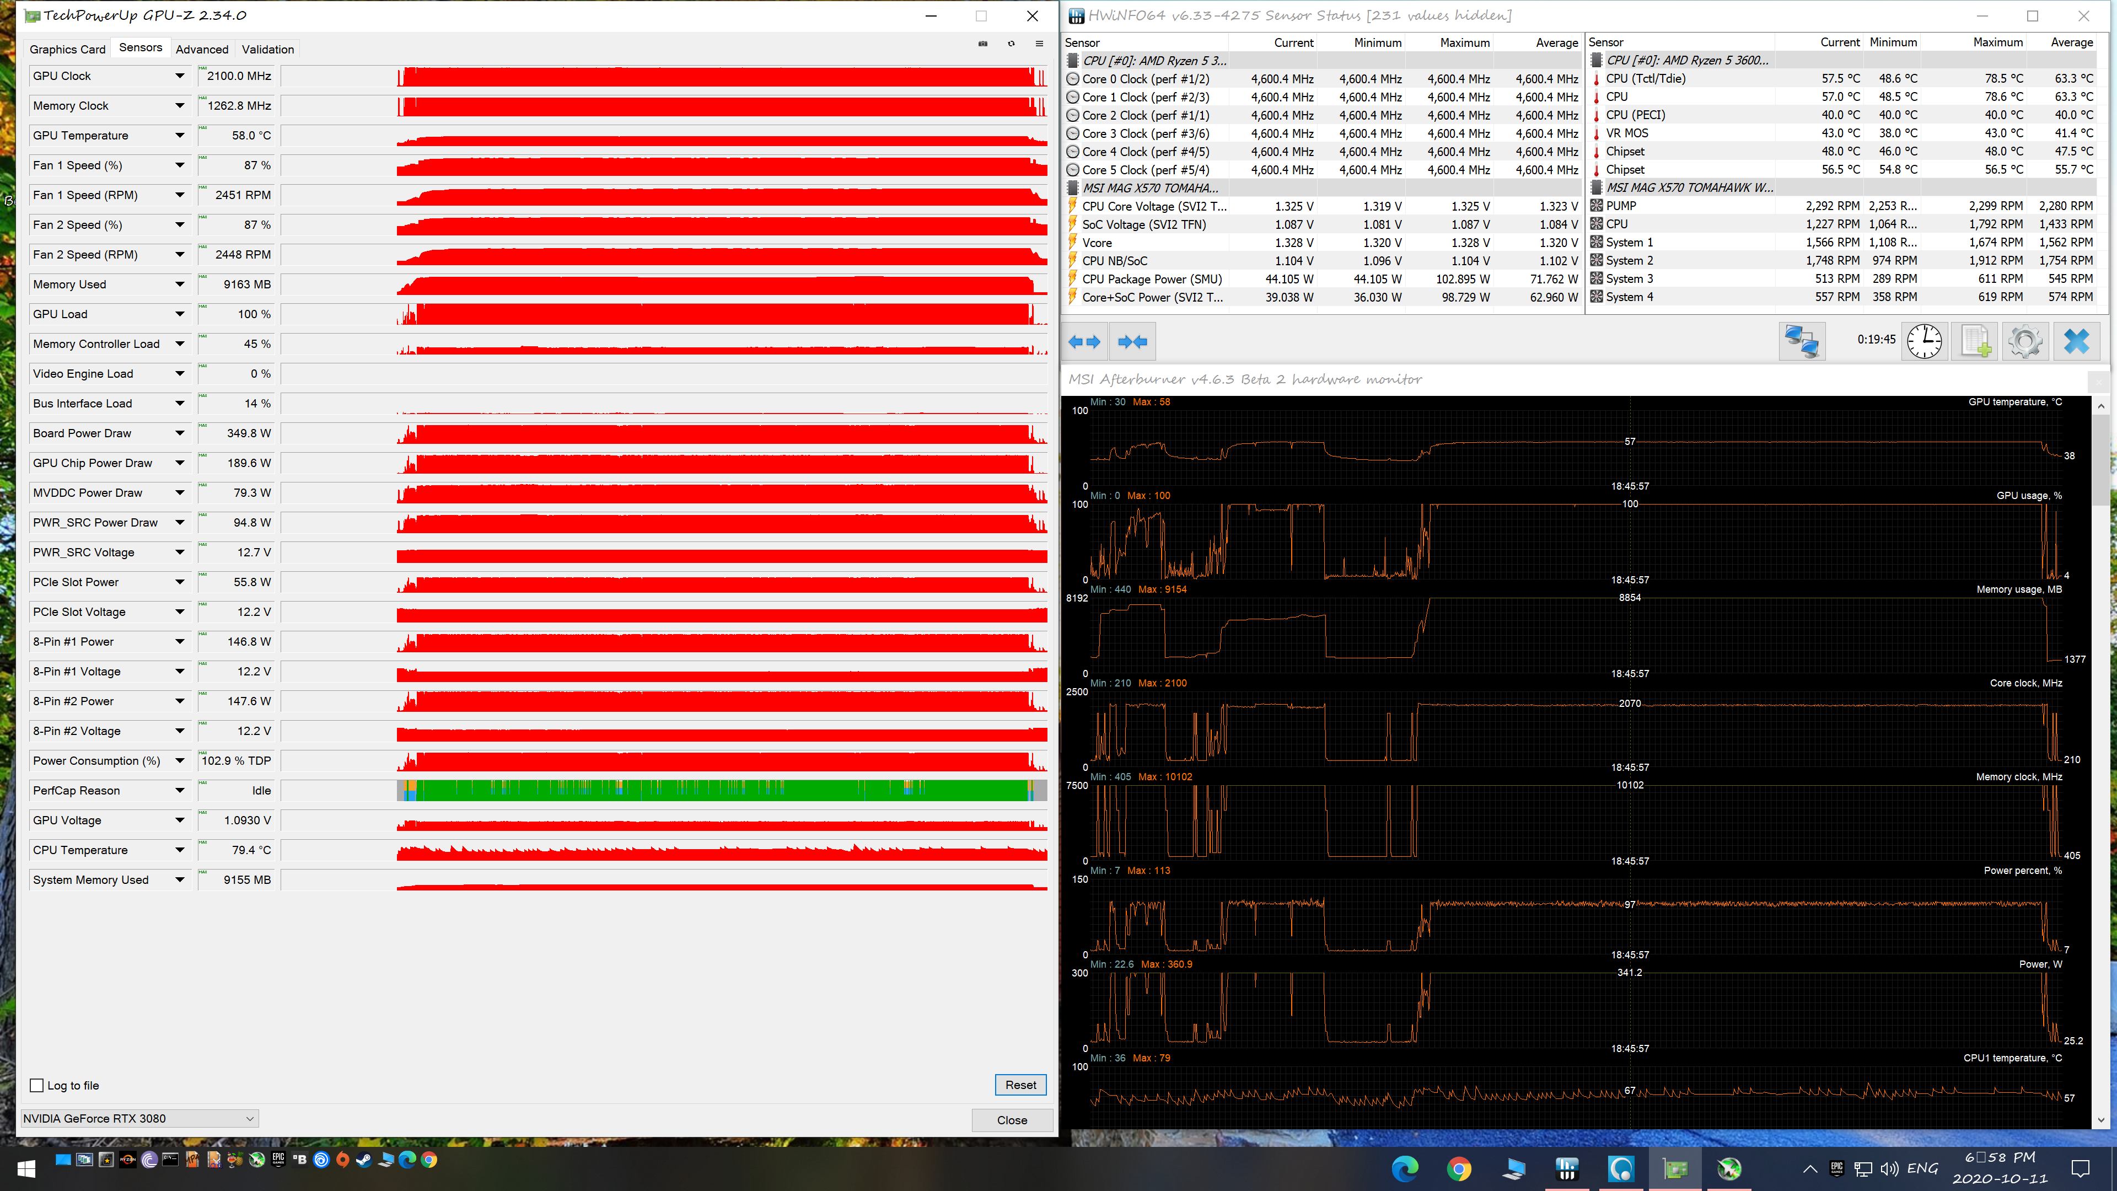Select the CPU (Tctl/Tdie) temperature row
The width and height of the screenshot is (2117, 1191).
pos(1842,78)
